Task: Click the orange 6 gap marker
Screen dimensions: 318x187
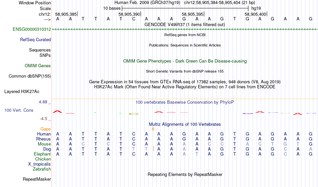Action: pos(153,129)
